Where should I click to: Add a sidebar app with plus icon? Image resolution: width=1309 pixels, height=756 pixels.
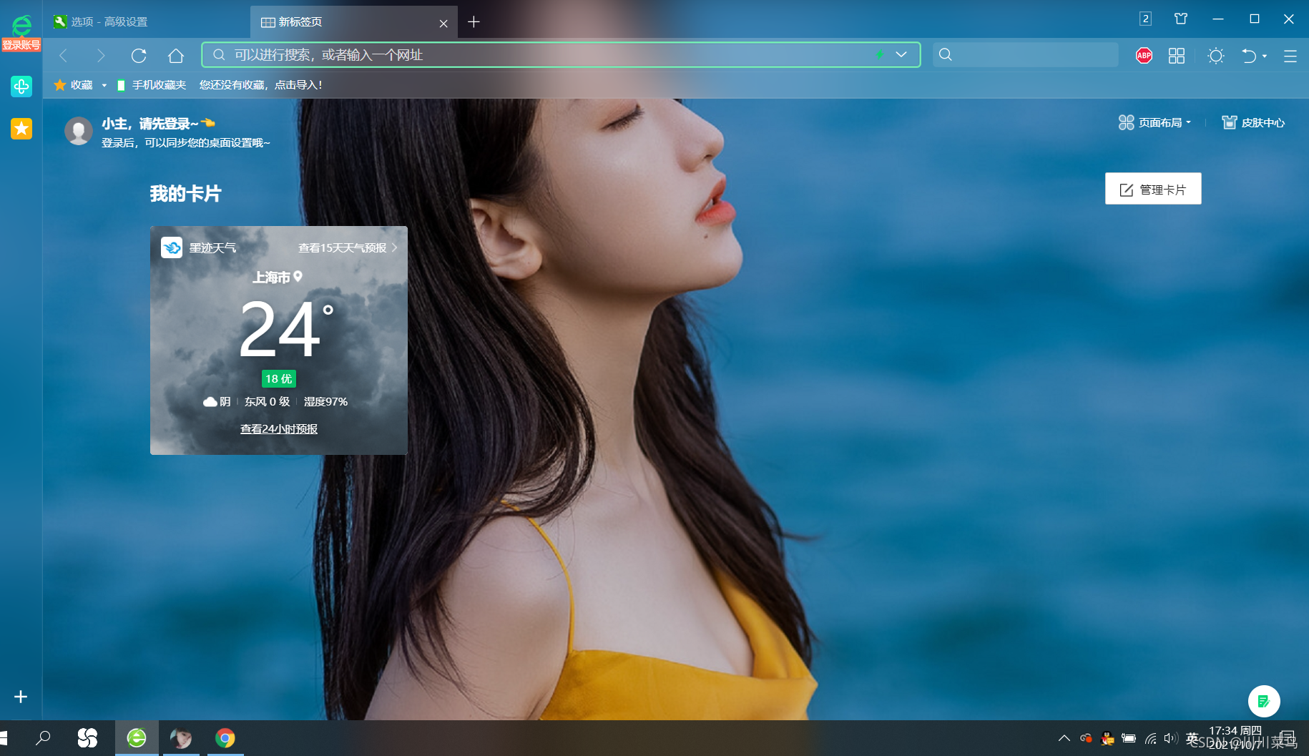(x=21, y=697)
